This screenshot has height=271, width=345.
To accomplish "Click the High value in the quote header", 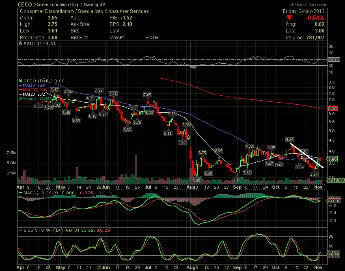I will 53,24.
